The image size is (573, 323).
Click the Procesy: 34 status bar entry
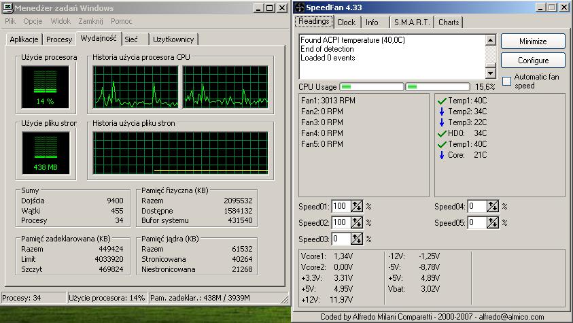coord(33,298)
